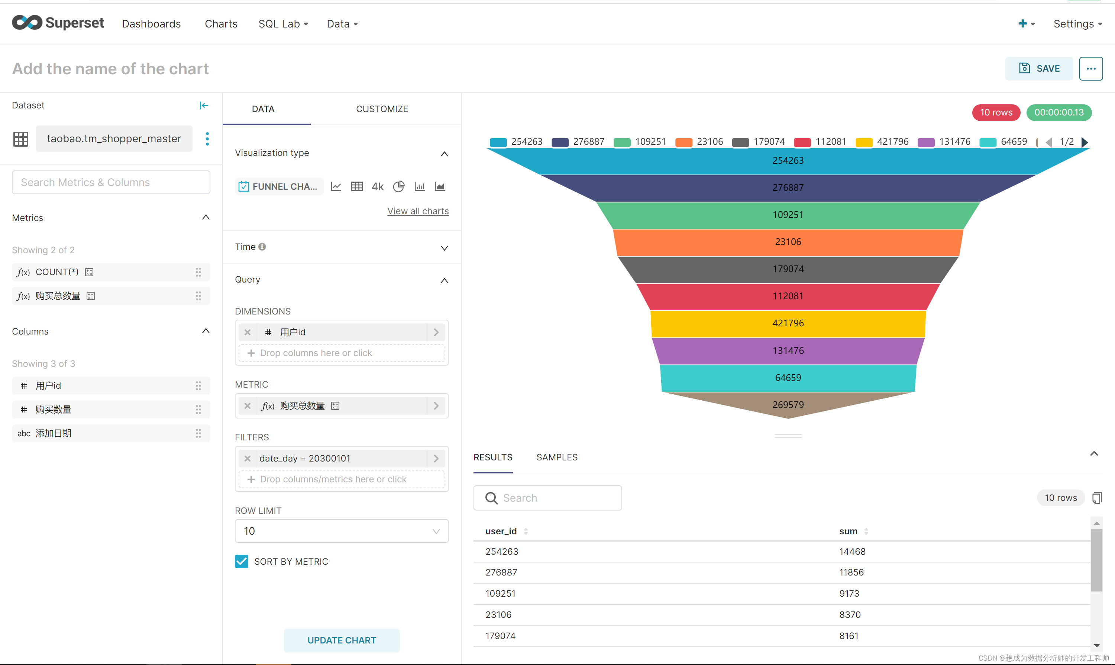Switch to the SAMPLES results tab
This screenshot has width=1115, height=665.
pos(557,457)
